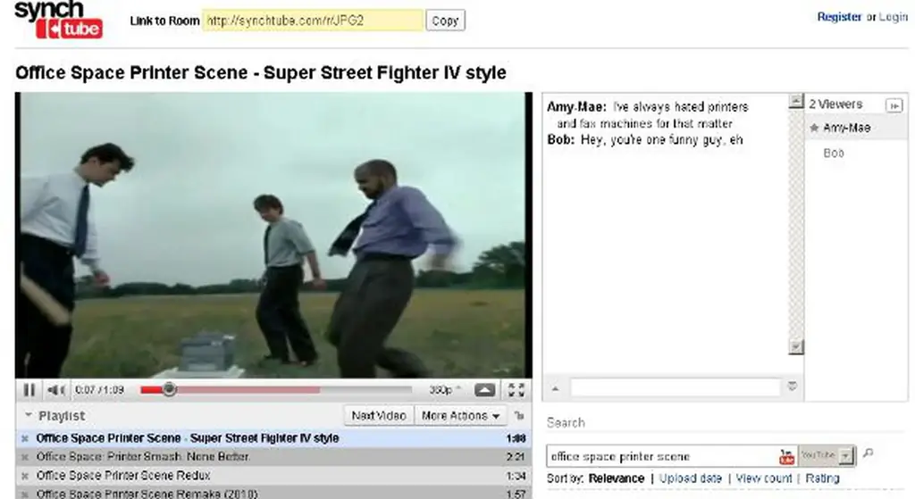Click the pop-up player arrow icon

point(485,390)
